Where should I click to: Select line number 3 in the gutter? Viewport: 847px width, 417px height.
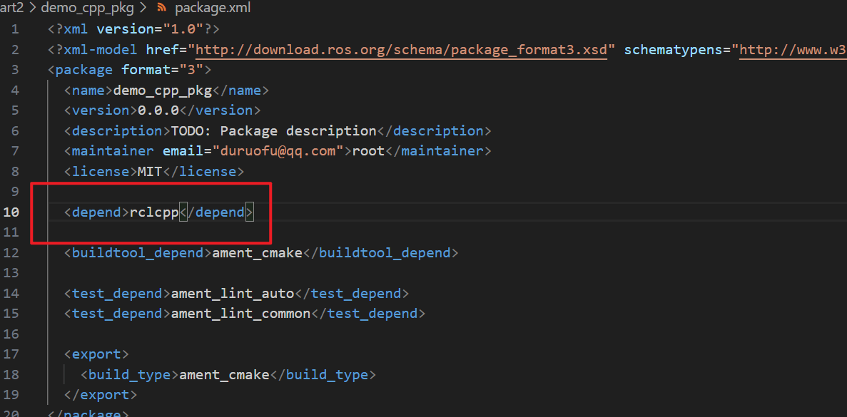pyautogui.click(x=15, y=70)
